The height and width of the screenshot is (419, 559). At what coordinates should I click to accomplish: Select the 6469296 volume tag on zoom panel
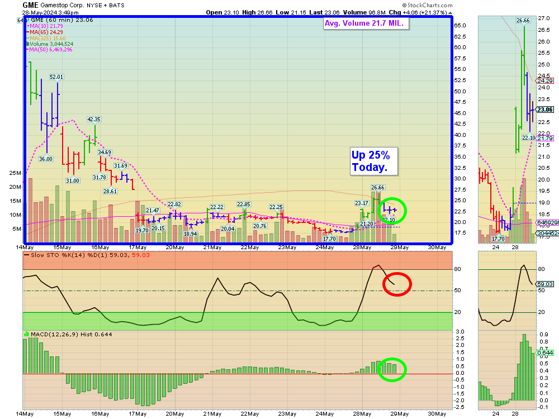(548, 223)
